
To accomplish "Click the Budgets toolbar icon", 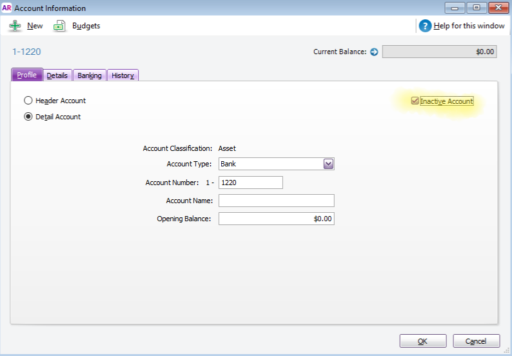I will [x=59, y=26].
